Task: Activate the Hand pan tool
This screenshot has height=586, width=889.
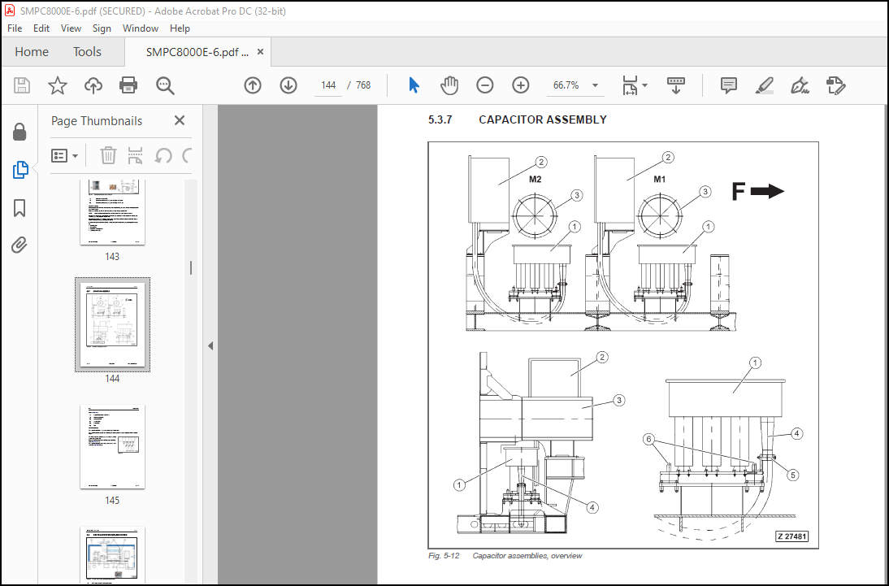Action: pyautogui.click(x=449, y=85)
